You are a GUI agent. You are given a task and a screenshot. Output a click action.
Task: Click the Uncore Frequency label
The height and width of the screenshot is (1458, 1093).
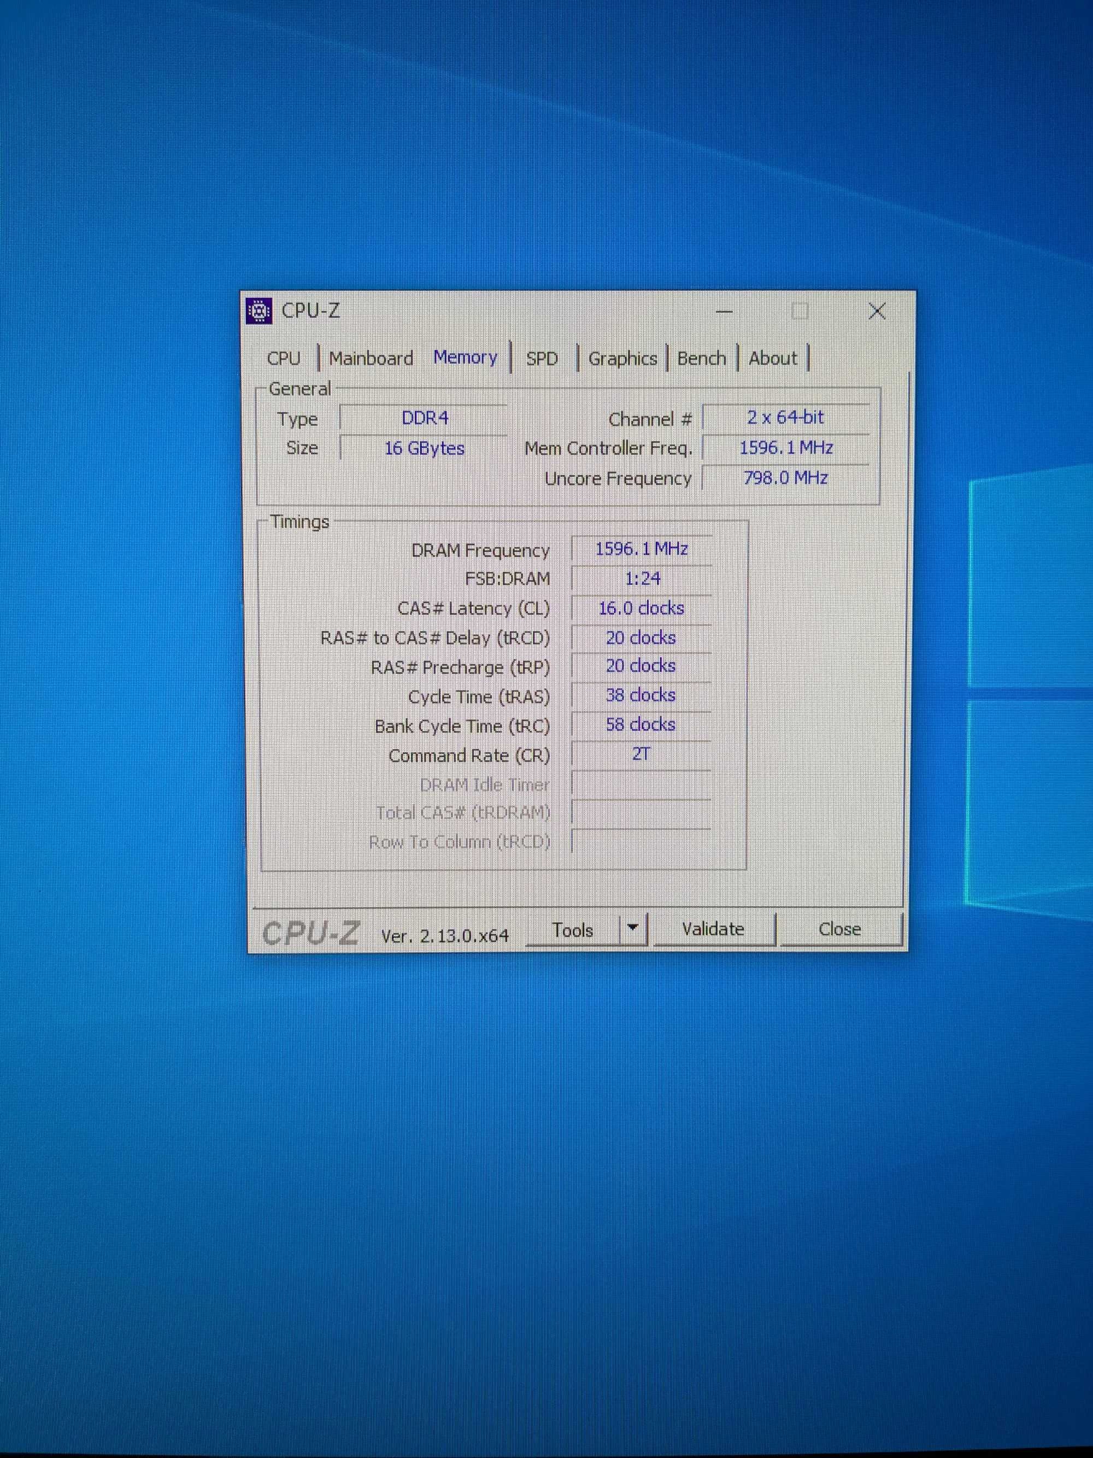tap(618, 479)
